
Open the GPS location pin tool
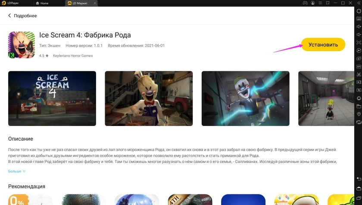click(359, 114)
